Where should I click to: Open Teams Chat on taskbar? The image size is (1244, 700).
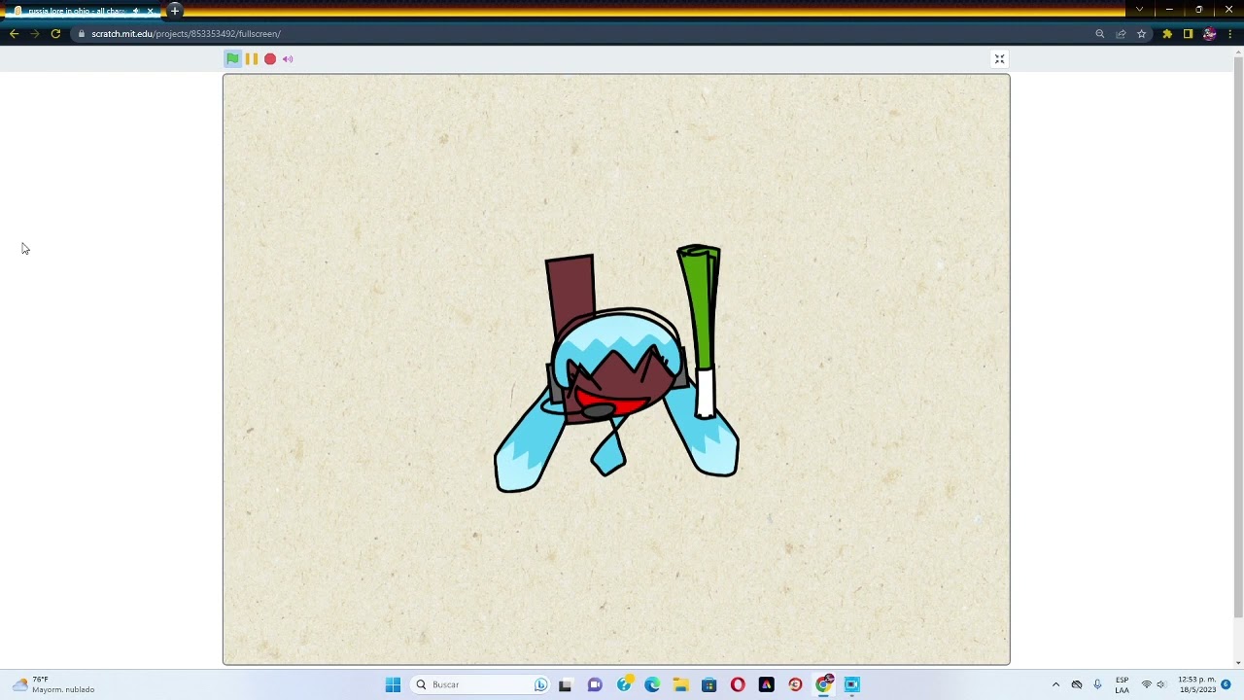[595, 684]
